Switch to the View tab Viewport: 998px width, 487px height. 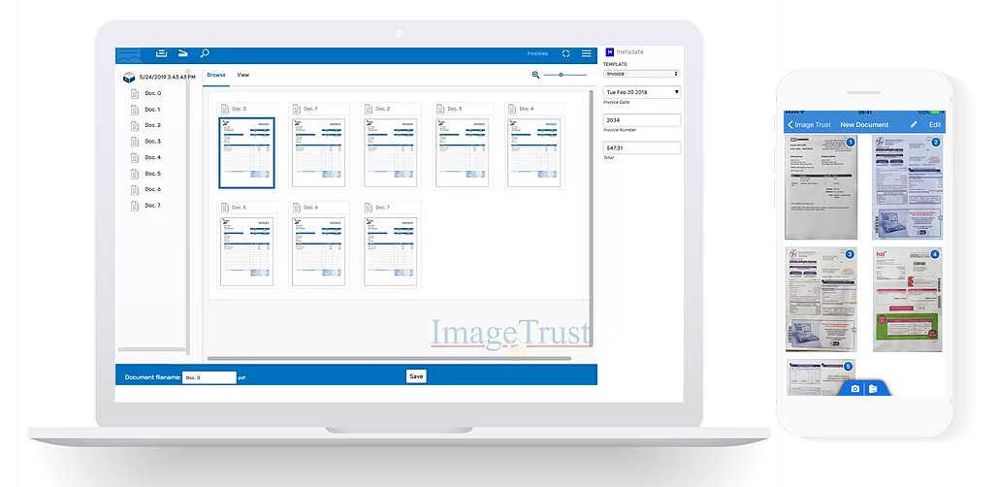point(243,75)
